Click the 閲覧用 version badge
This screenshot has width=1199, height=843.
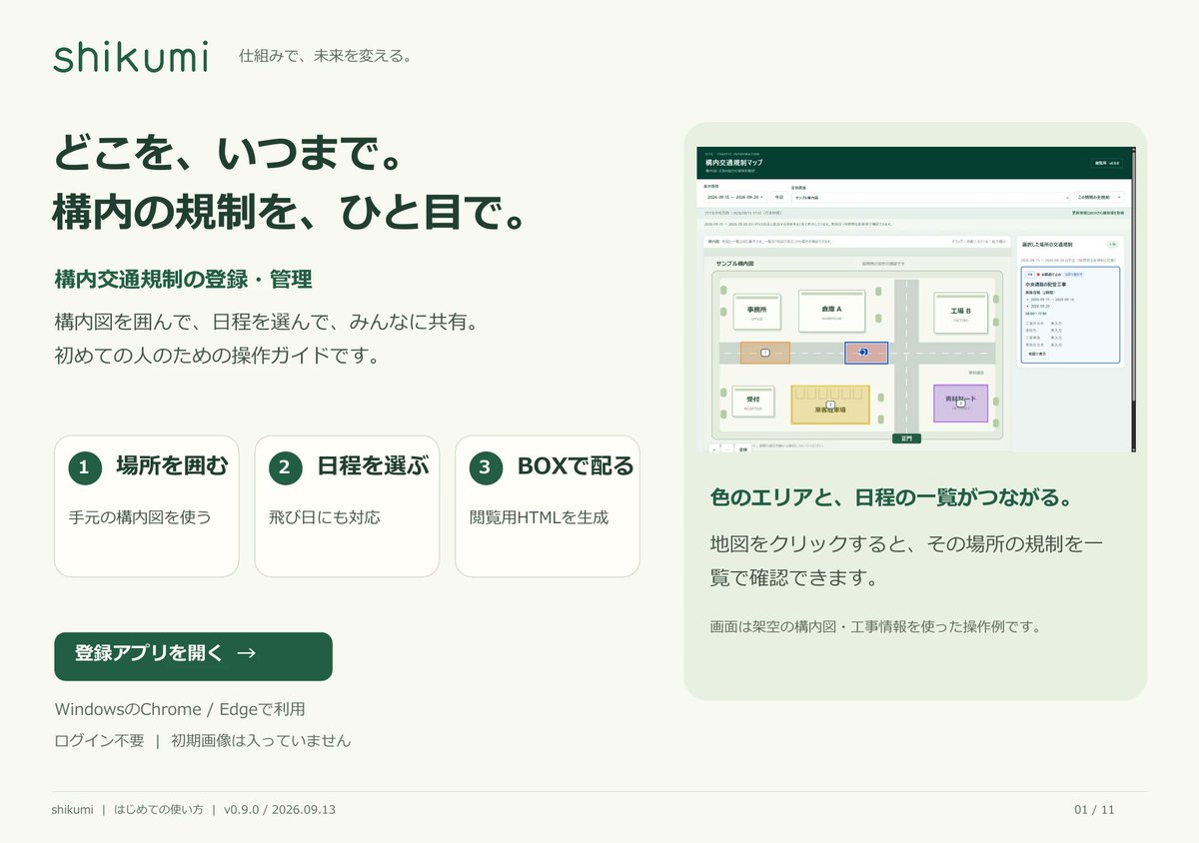(1106, 163)
